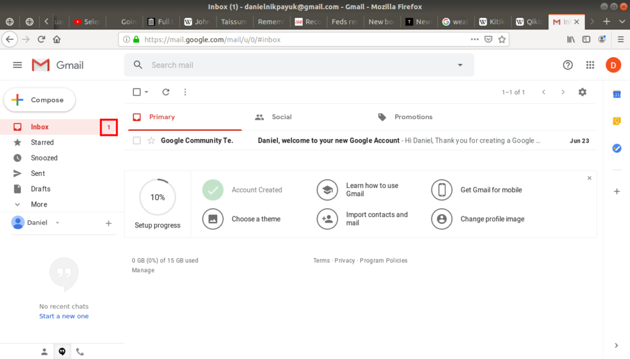Click Learn how to use Gmail
This screenshot has width=630, height=359.
point(358,189)
